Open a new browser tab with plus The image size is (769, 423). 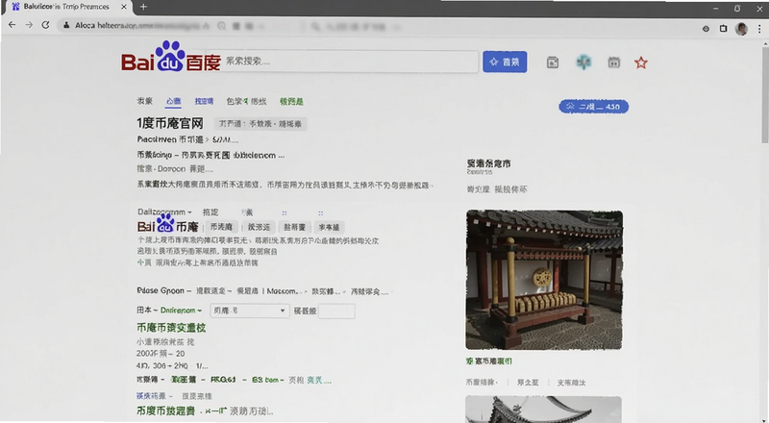click(143, 7)
